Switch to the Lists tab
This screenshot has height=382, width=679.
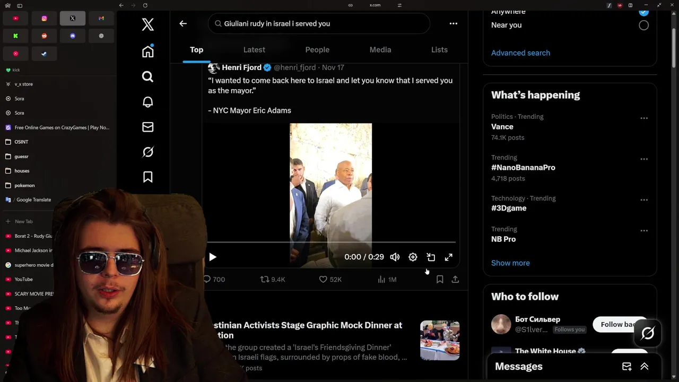click(439, 49)
